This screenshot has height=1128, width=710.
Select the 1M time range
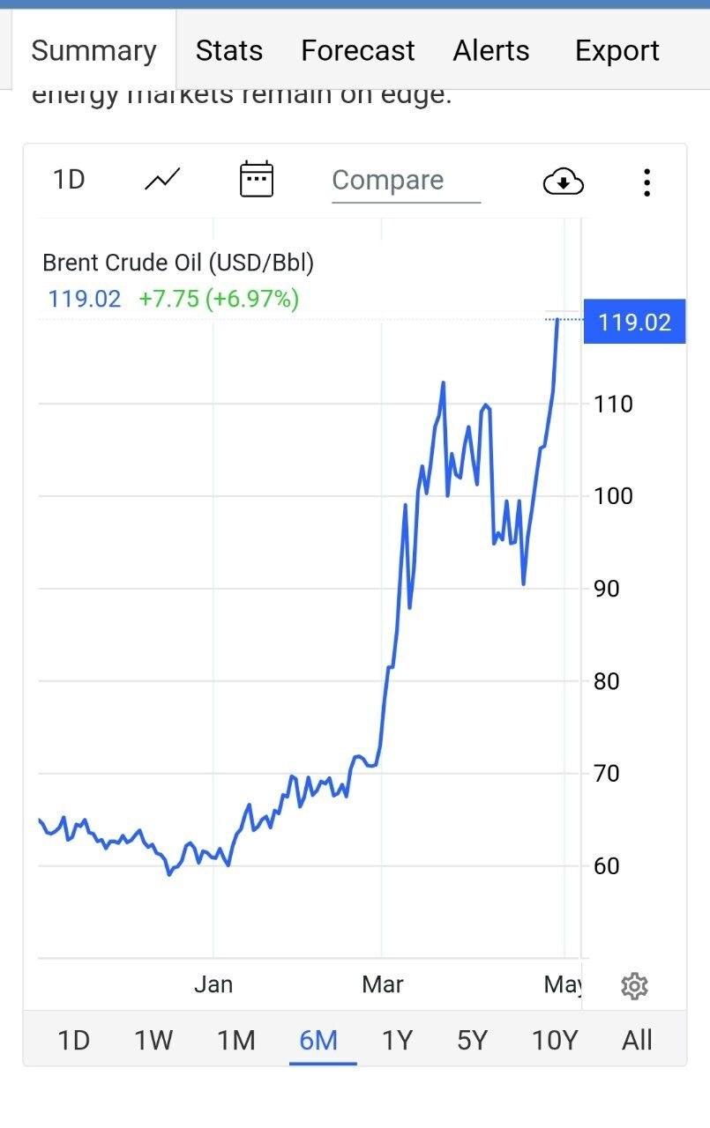point(236,1041)
